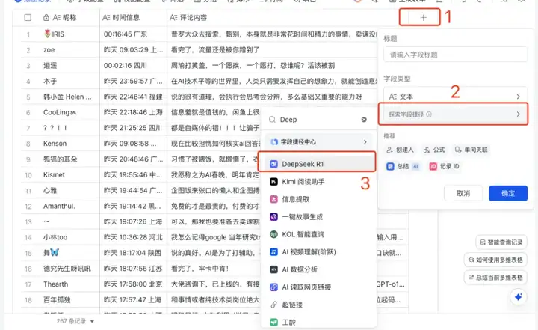Viewport: 538px width, 330px height.
Task: Pick recommended 记录 ID field type
Action: tap(445, 166)
